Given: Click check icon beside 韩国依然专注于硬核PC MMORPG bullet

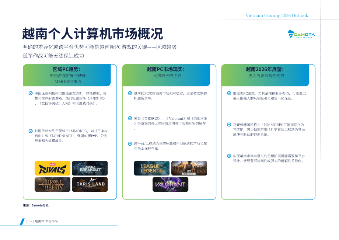Looking at the screenshot, I should [31, 131].
